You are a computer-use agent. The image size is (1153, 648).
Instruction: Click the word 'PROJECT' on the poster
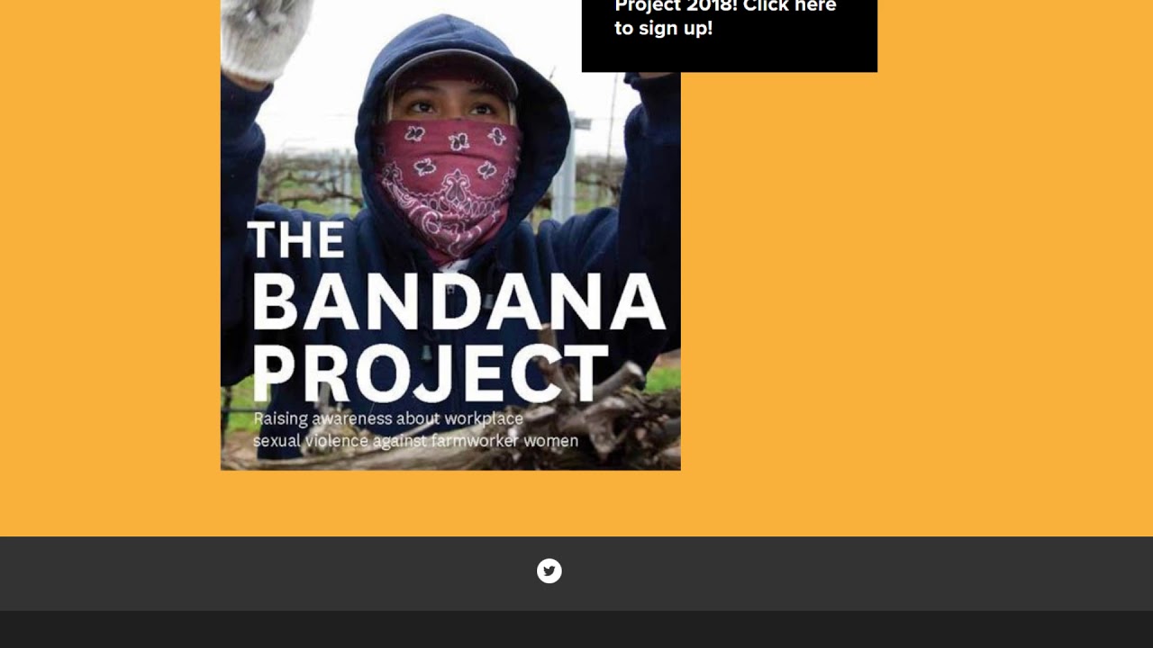pos(431,373)
